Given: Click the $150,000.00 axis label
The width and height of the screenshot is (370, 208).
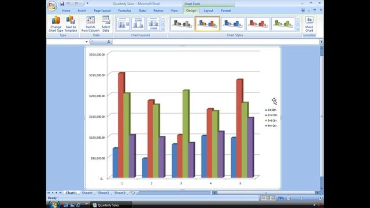Looking at the screenshot, I should click(x=97, y=117).
